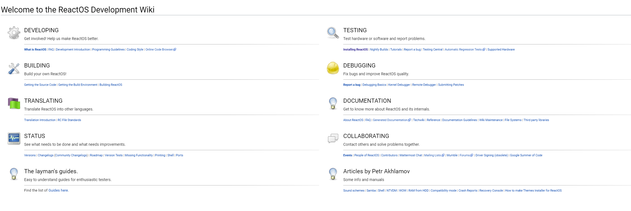631x211 pixels.
Task: Click the lightbulb icon beside layman's guides
Action: [14, 174]
